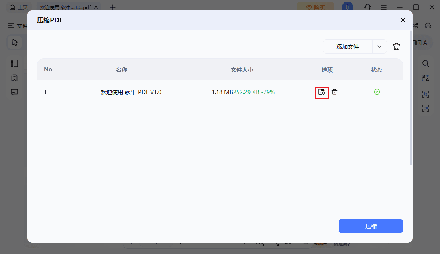
Task: Click the blue 压缩 button
Action: 371,226
